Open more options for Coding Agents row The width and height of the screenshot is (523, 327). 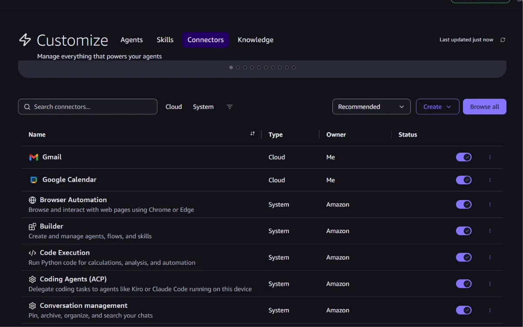pyautogui.click(x=490, y=284)
